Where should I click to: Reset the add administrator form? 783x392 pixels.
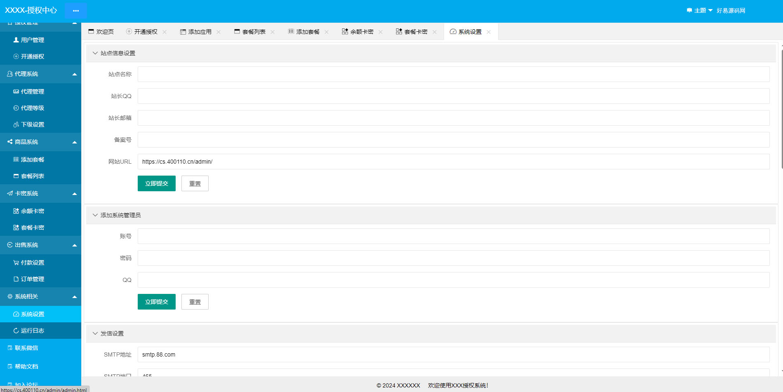[195, 302]
